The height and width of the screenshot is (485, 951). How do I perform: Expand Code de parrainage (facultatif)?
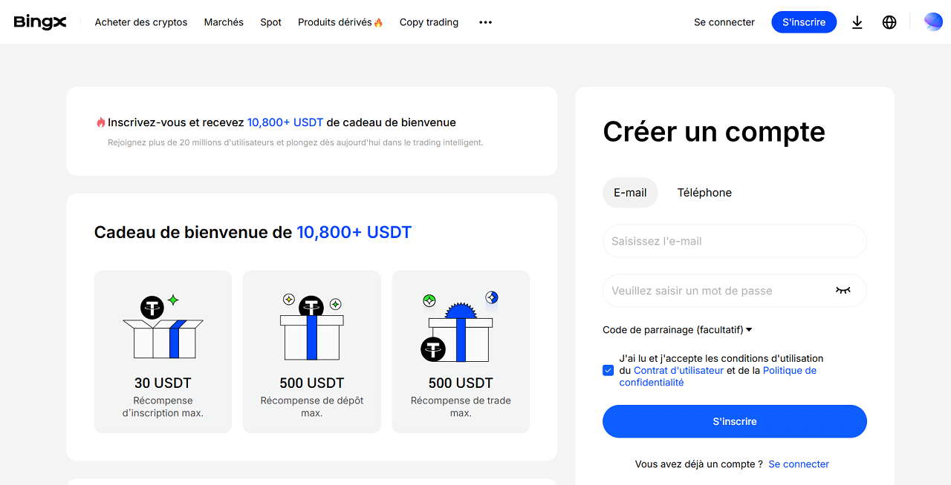677,330
